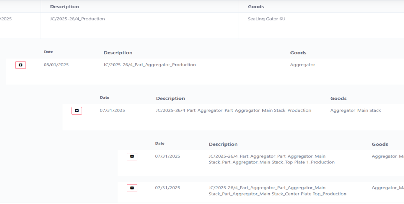Viewport: 404px width, 204px height.
Task: Expand the Aggregator_Main Stack production row
Action: 77,111
